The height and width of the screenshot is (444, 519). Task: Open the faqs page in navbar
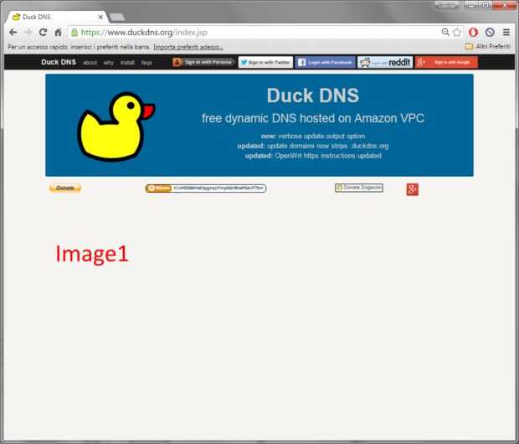[146, 63]
